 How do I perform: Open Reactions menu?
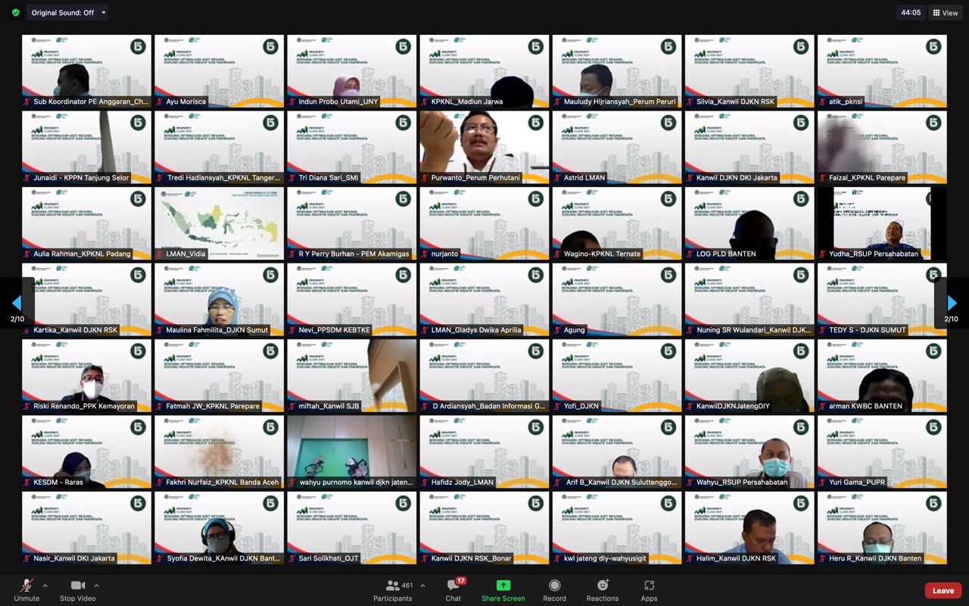point(603,590)
